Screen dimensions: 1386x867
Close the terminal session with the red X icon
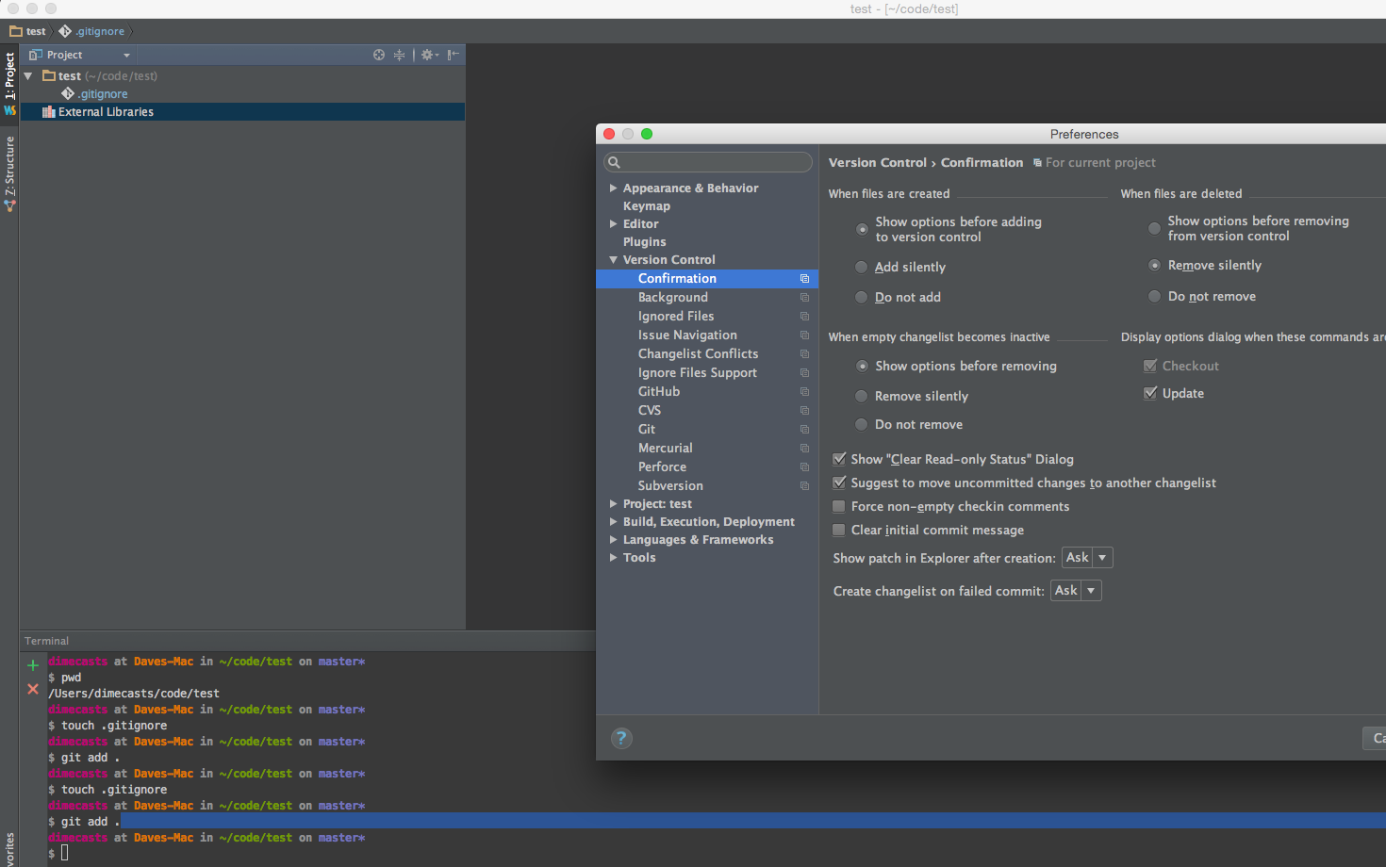click(x=33, y=689)
